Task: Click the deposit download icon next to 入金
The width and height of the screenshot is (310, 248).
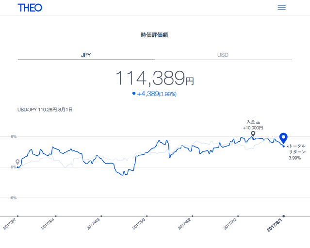Action: click(x=258, y=122)
